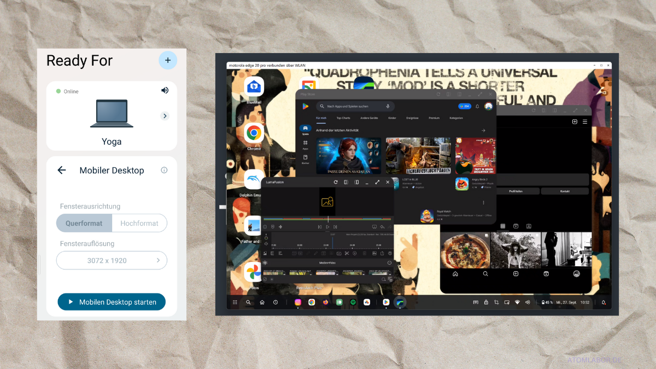Select Bücher in Play Store sidebar
Image resolution: width=656 pixels, height=369 pixels.
305,159
